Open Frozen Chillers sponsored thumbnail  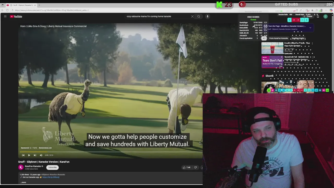(x=272, y=48)
